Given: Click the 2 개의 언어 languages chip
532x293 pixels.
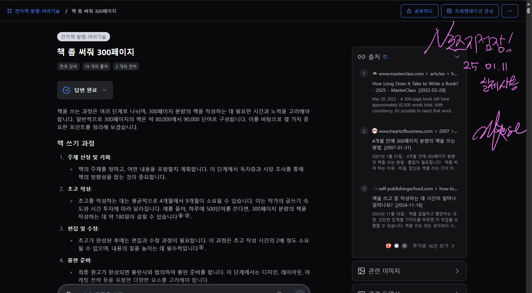Looking at the screenshot, I should tap(126, 66).
